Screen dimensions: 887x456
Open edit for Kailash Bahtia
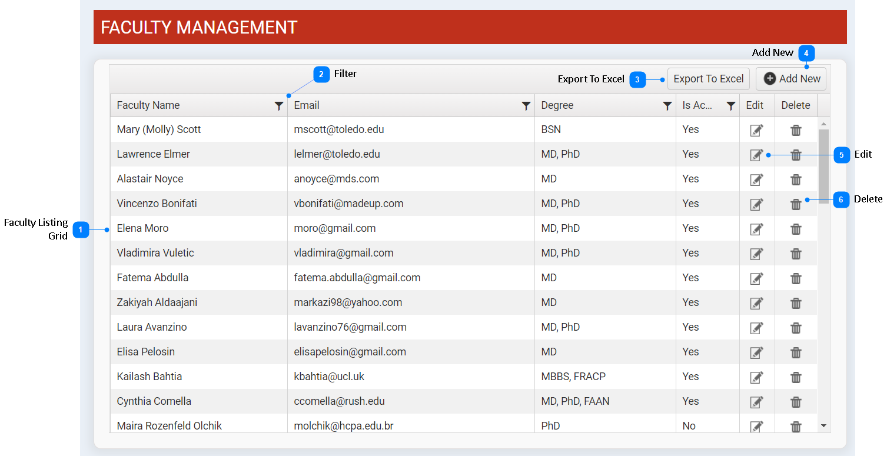[756, 377]
